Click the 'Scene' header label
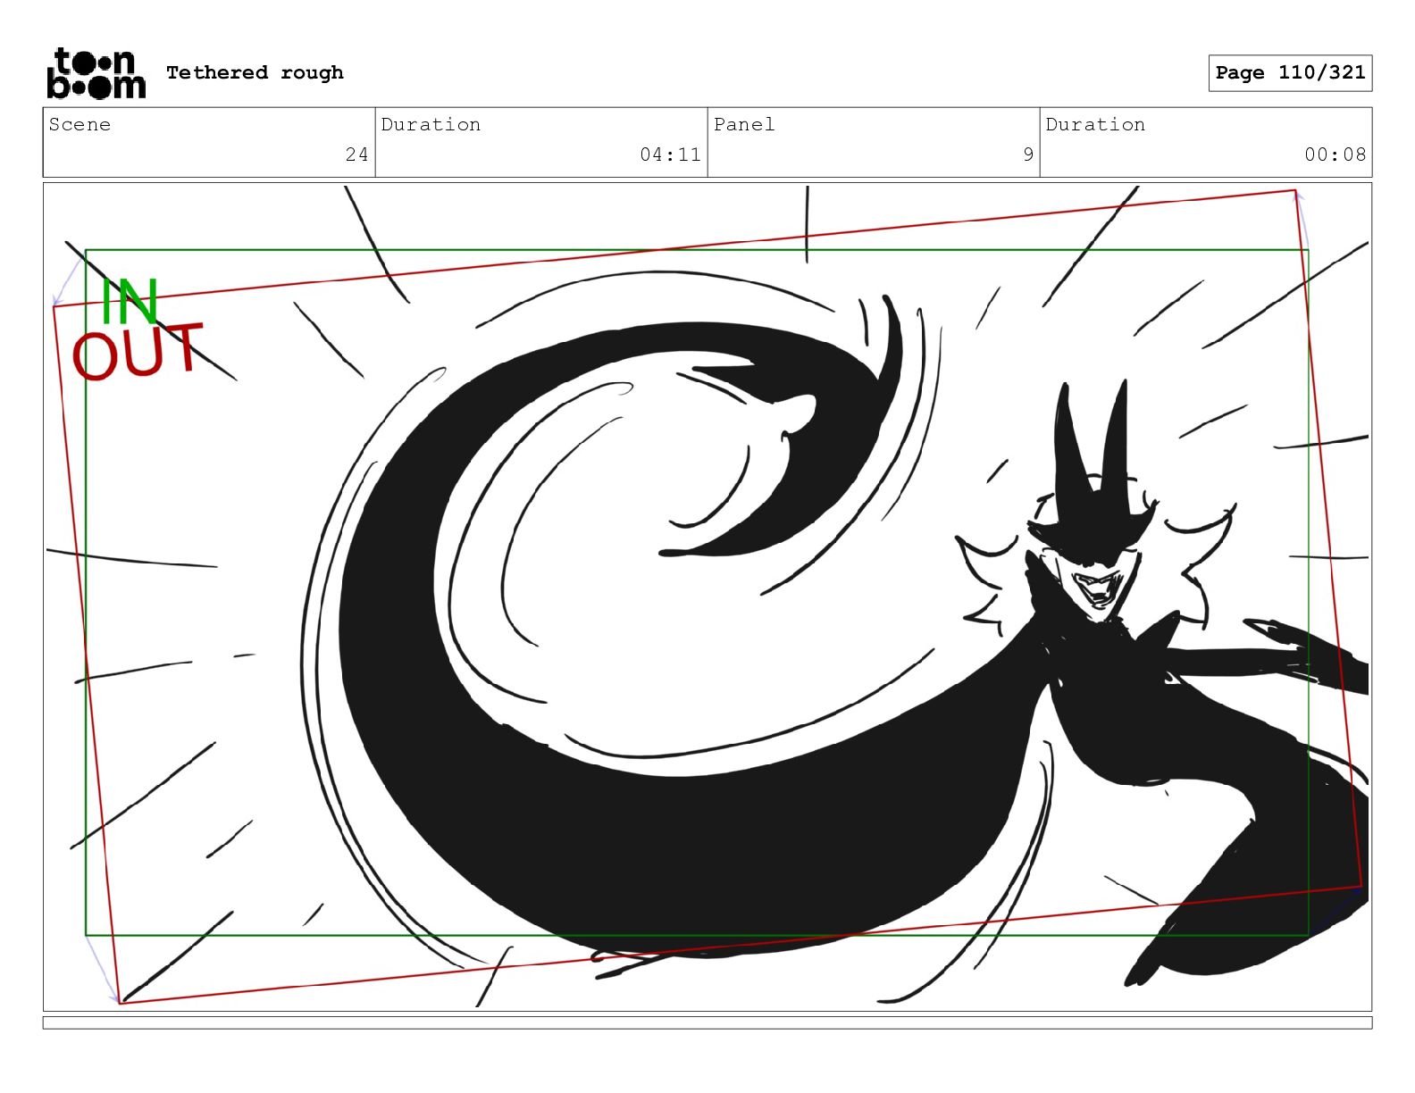The width and height of the screenshot is (1415, 1093). (80, 124)
